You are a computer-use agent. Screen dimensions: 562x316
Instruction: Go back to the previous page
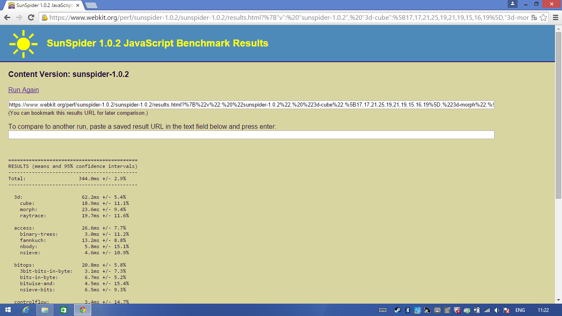tap(7, 18)
